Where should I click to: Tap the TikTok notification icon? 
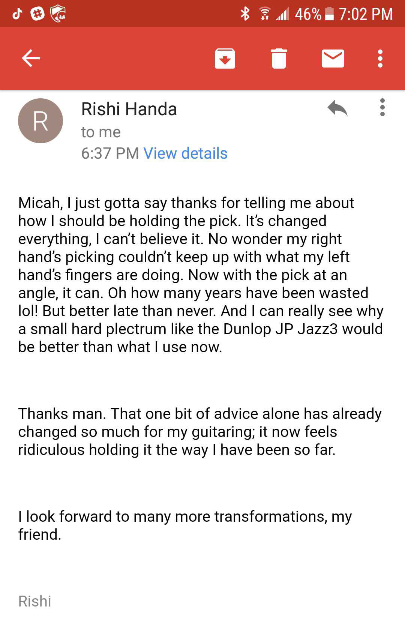coord(17,14)
